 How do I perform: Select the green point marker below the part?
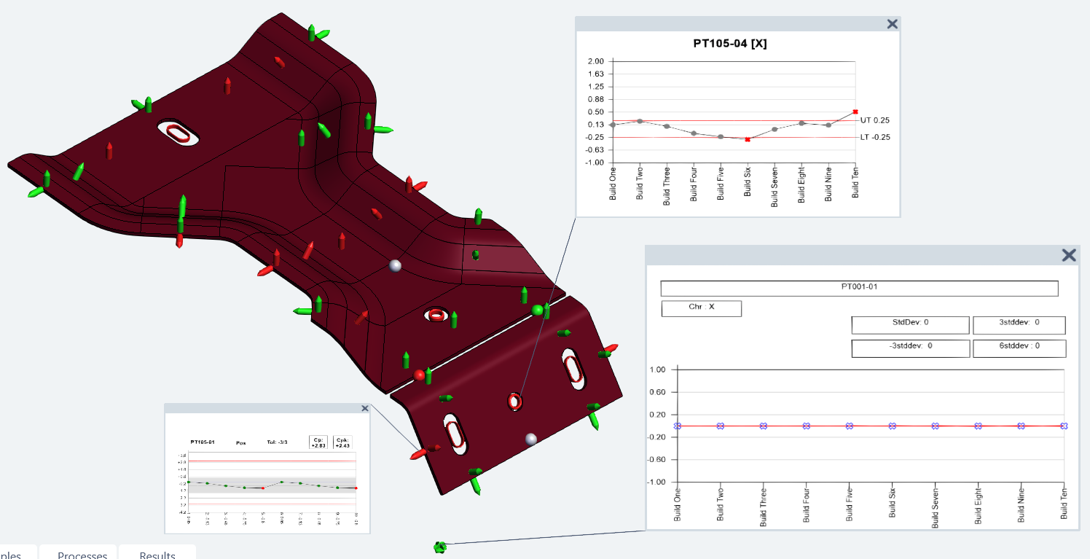[x=439, y=547]
